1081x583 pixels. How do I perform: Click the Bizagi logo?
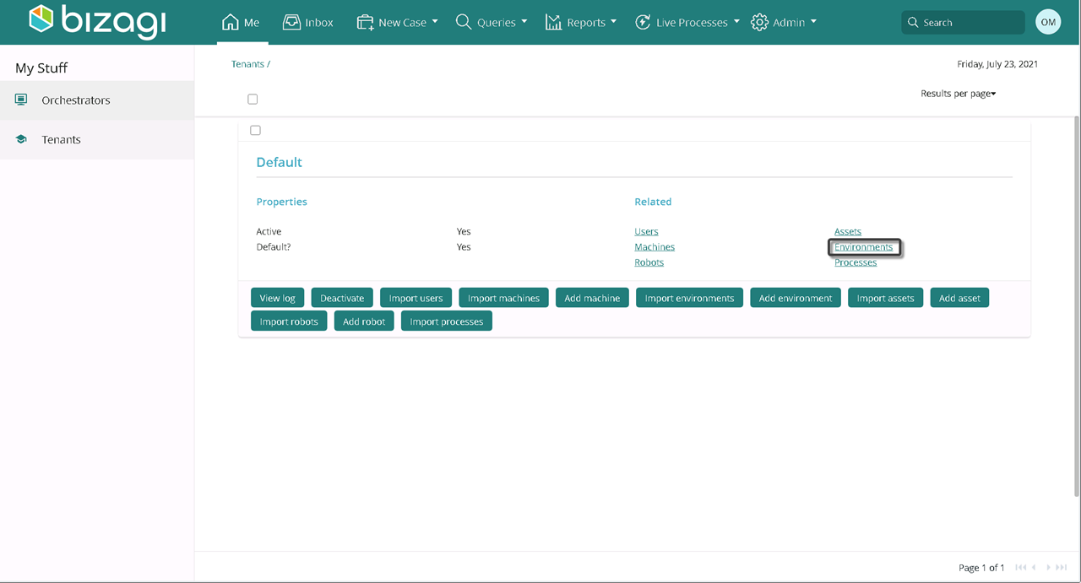pos(97,22)
